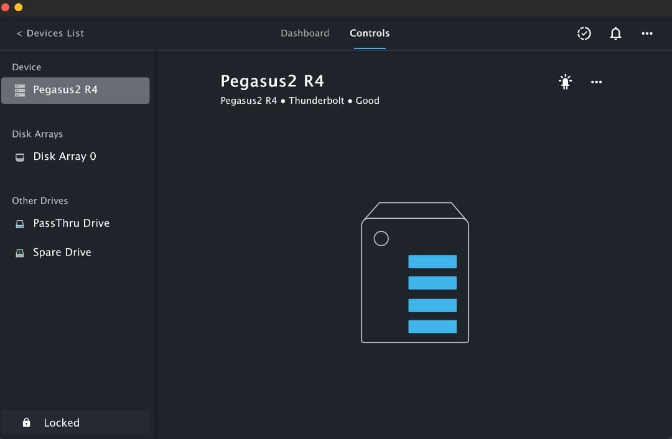This screenshot has width=672, height=439.
Task: Click the Pegasus2 R4 enclosure icon in sidebar
Action: click(x=18, y=90)
